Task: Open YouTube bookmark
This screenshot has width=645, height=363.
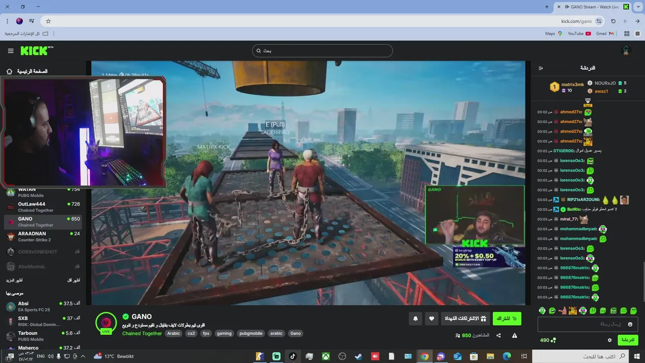Action: click(579, 34)
